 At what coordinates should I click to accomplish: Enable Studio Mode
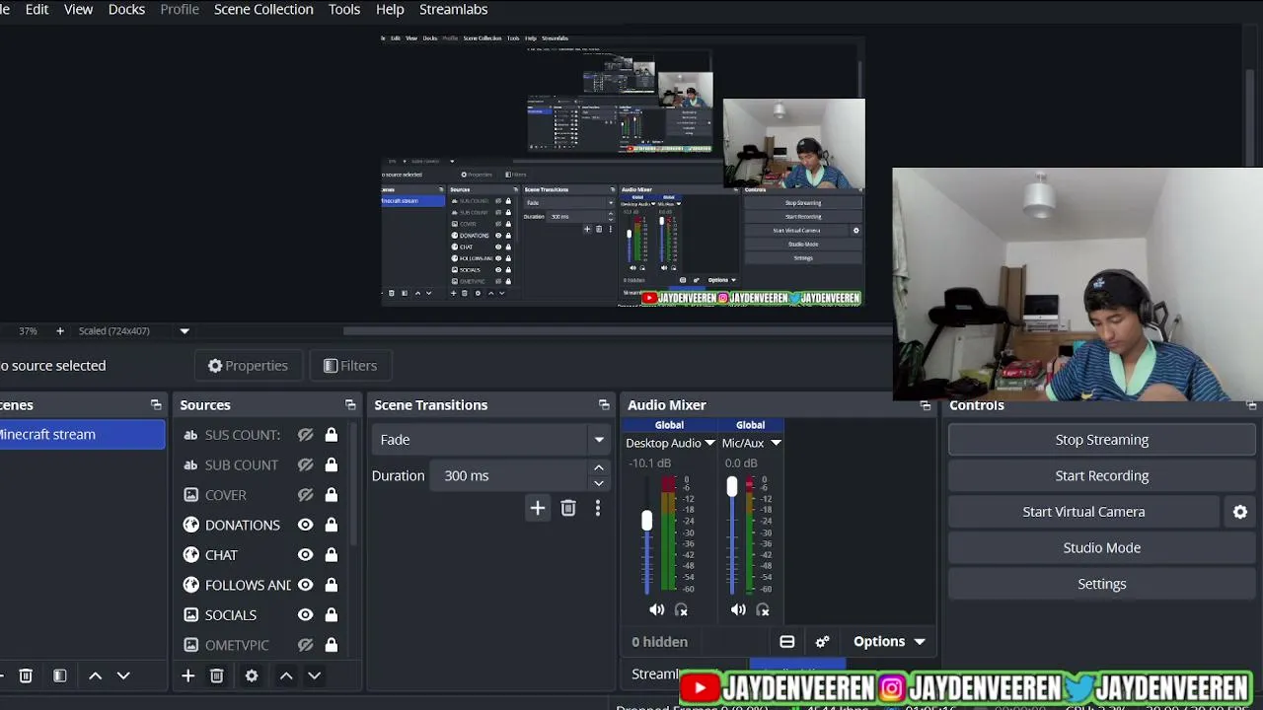pos(1102,548)
